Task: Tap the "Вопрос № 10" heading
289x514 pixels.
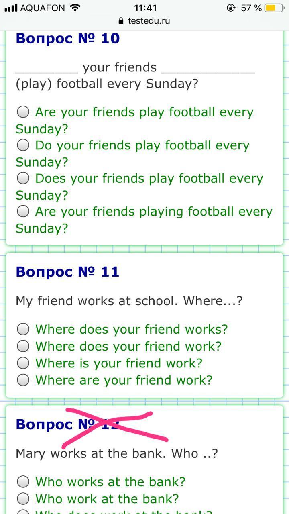Action: tap(67, 39)
